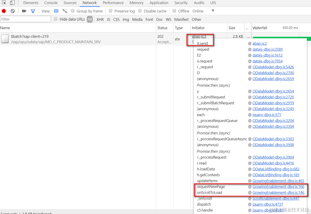Open the Audits tab
This screenshot has width=311, height=214.
199,3
